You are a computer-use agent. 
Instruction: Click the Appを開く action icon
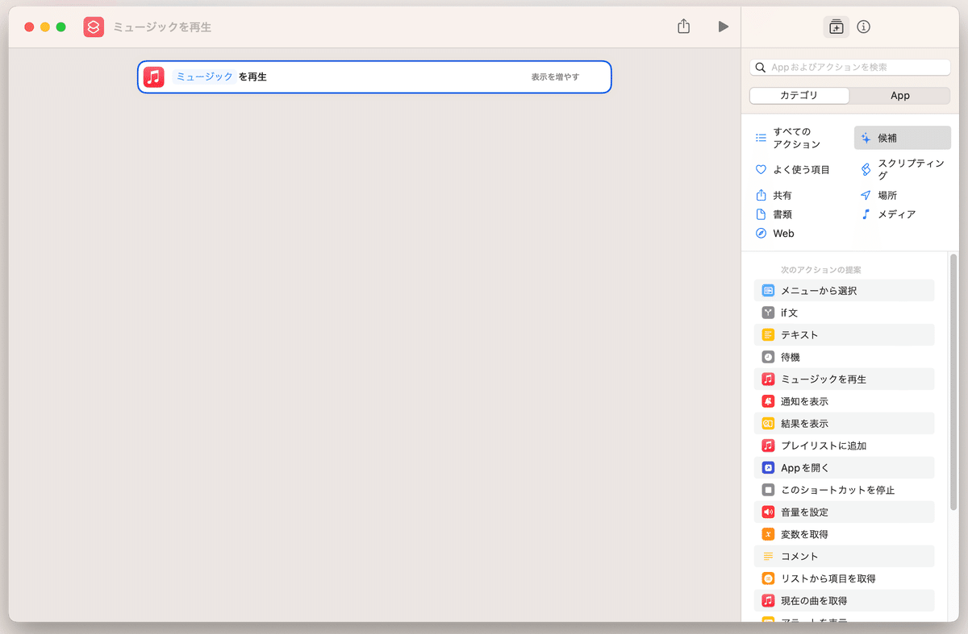768,467
